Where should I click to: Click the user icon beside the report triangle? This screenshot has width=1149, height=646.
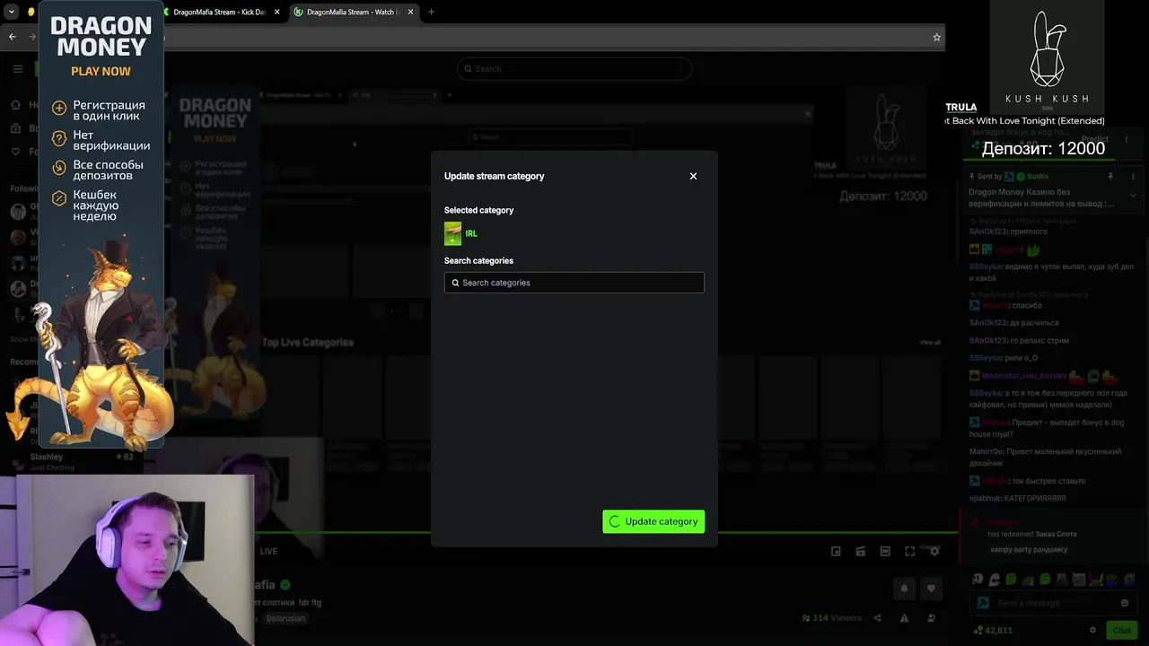931,618
